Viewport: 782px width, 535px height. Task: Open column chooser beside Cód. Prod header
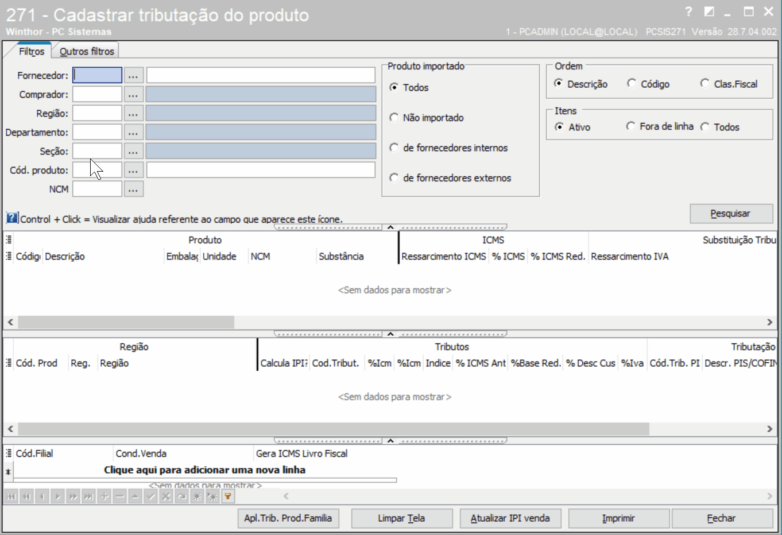[9, 363]
